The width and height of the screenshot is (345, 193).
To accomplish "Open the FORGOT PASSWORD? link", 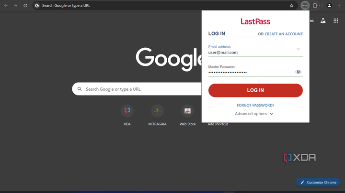I will [x=255, y=105].
